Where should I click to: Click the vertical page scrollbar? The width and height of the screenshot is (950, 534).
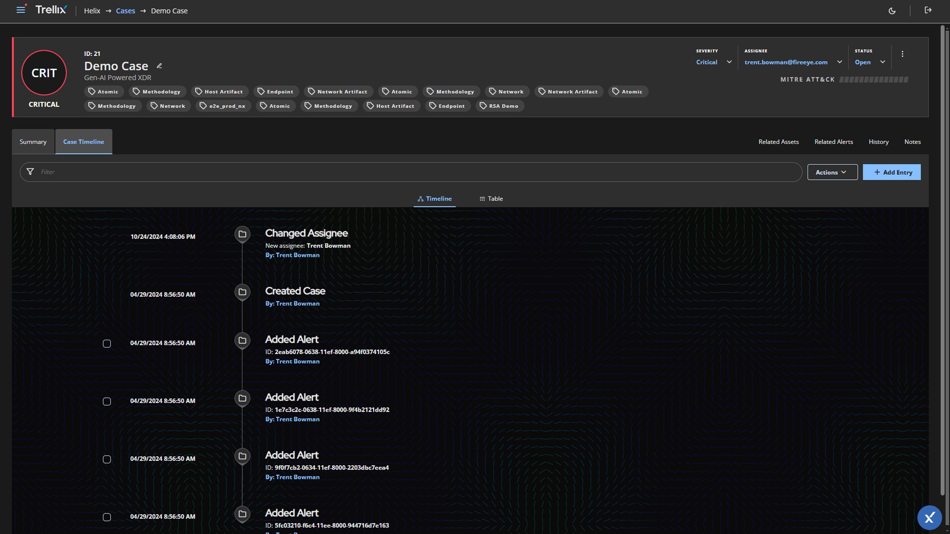(942, 260)
